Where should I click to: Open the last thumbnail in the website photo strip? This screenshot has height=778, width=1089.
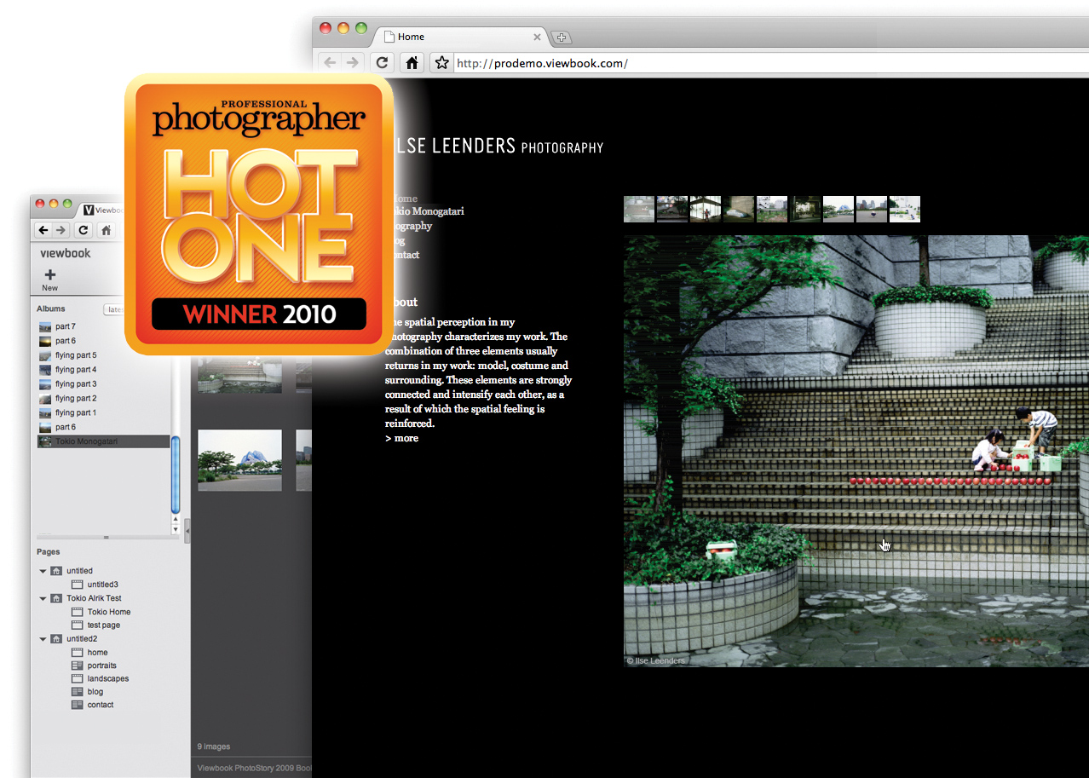(x=905, y=210)
